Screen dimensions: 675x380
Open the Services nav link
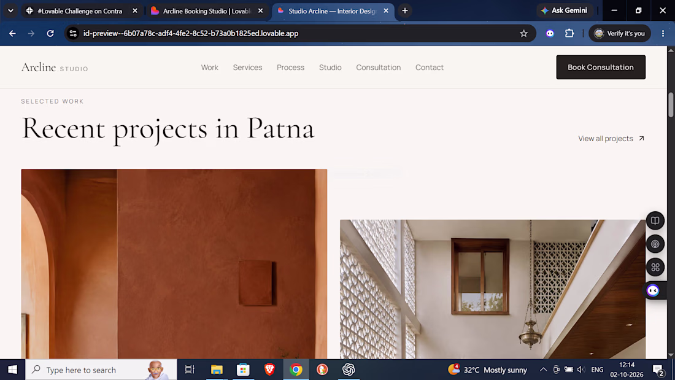[x=247, y=67]
